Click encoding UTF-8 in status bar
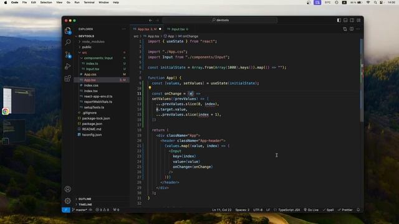The height and width of the screenshot is (224, 399). coord(257,210)
